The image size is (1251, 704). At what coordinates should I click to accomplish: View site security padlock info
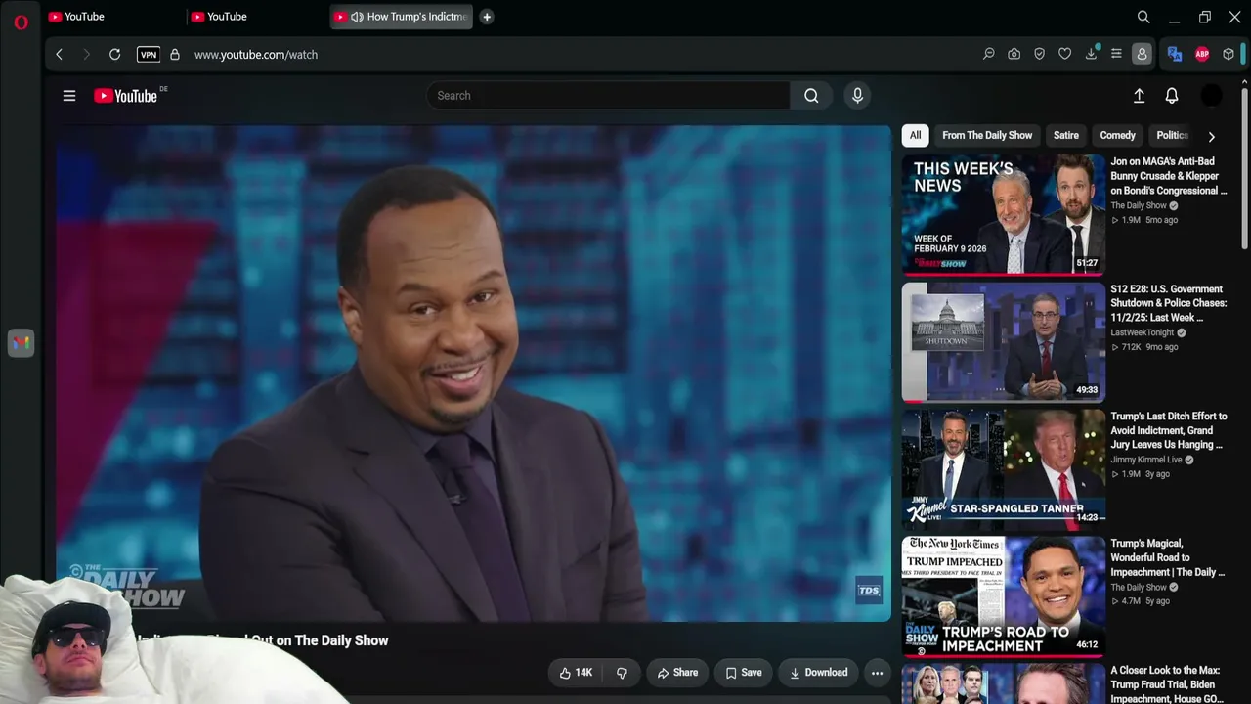click(175, 55)
